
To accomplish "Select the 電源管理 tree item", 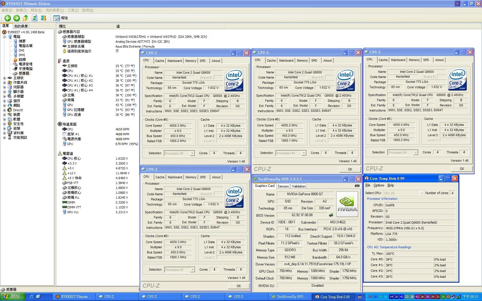I will (26, 64).
